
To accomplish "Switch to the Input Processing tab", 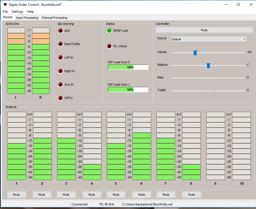I will coord(27,18).
